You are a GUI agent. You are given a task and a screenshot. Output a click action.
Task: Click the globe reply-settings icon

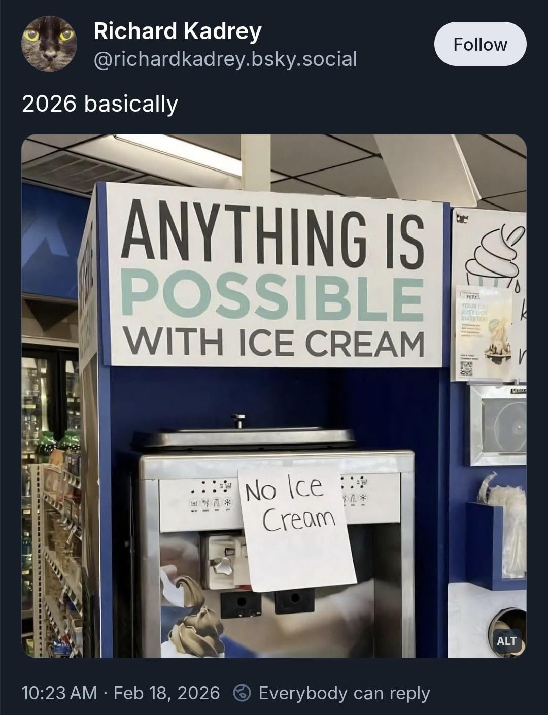(x=242, y=693)
